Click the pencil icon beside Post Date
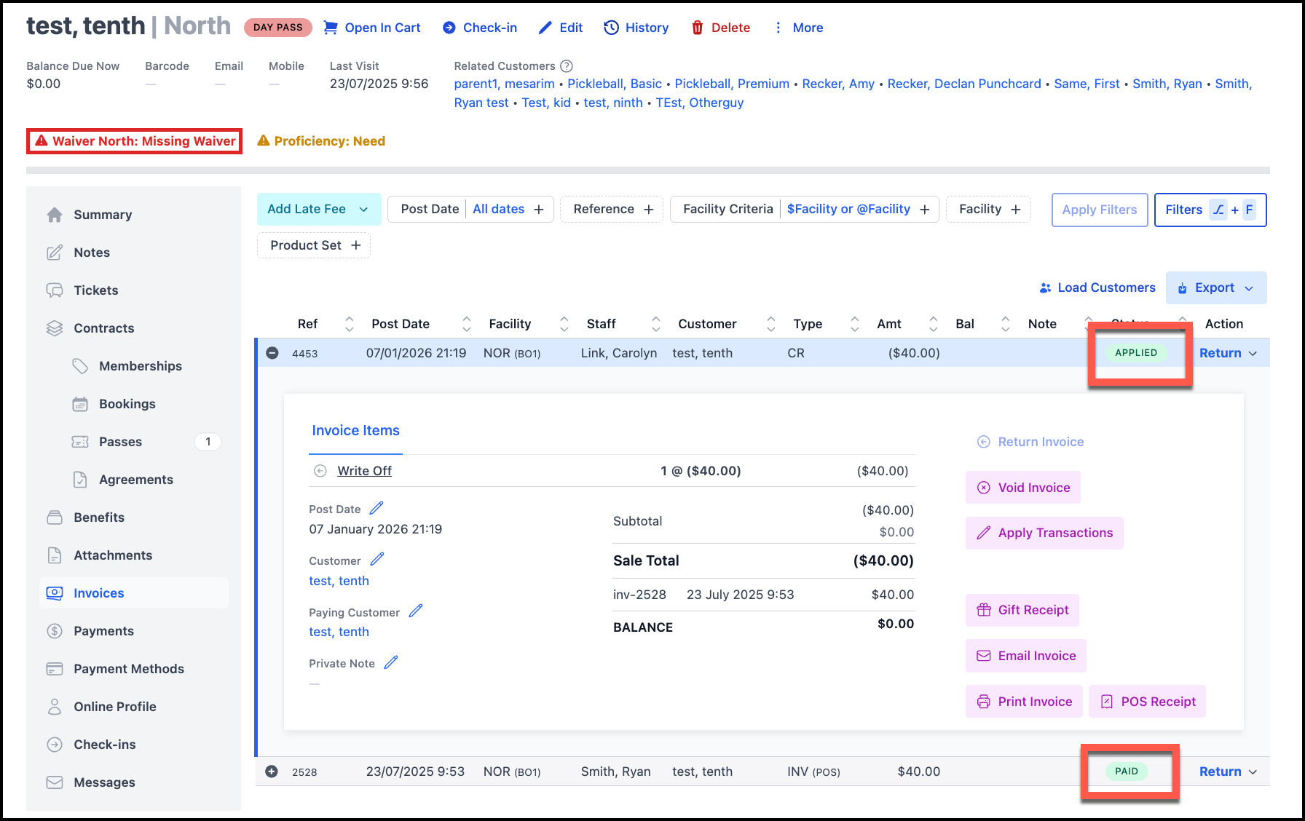The width and height of the screenshot is (1305, 821). (x=376, y=508)
